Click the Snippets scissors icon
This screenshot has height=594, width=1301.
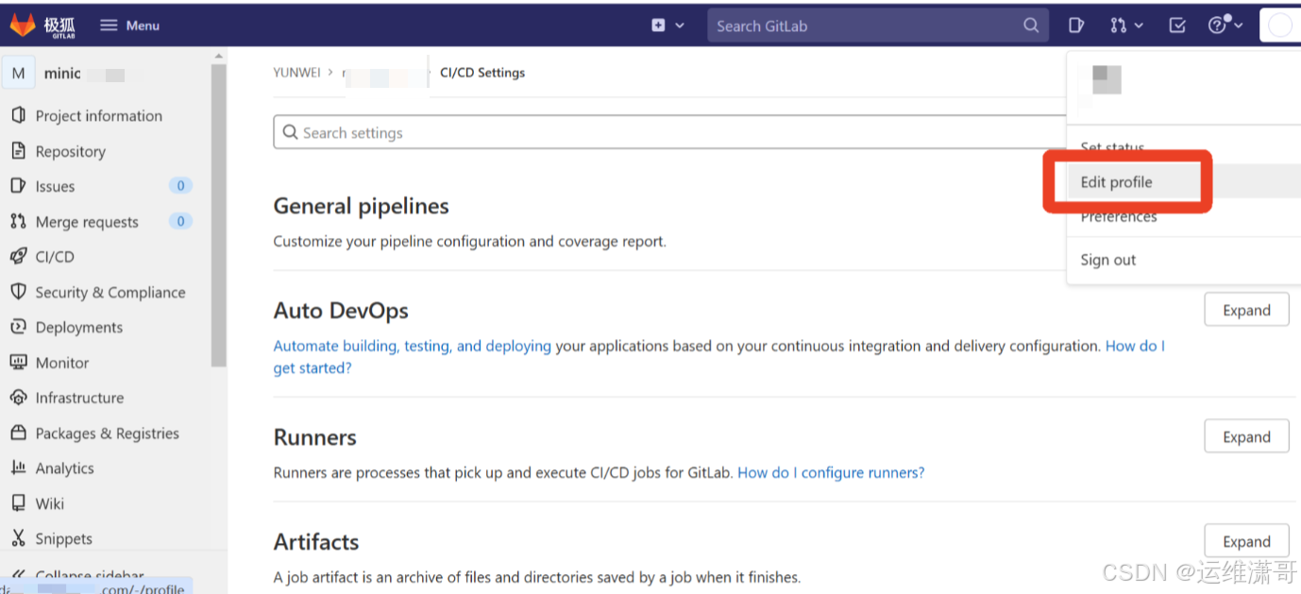click(x=18, y=538)
